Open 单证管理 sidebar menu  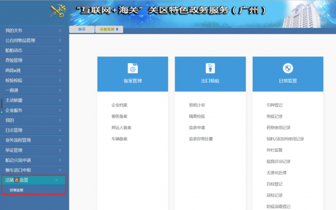(x=32, y=150)
